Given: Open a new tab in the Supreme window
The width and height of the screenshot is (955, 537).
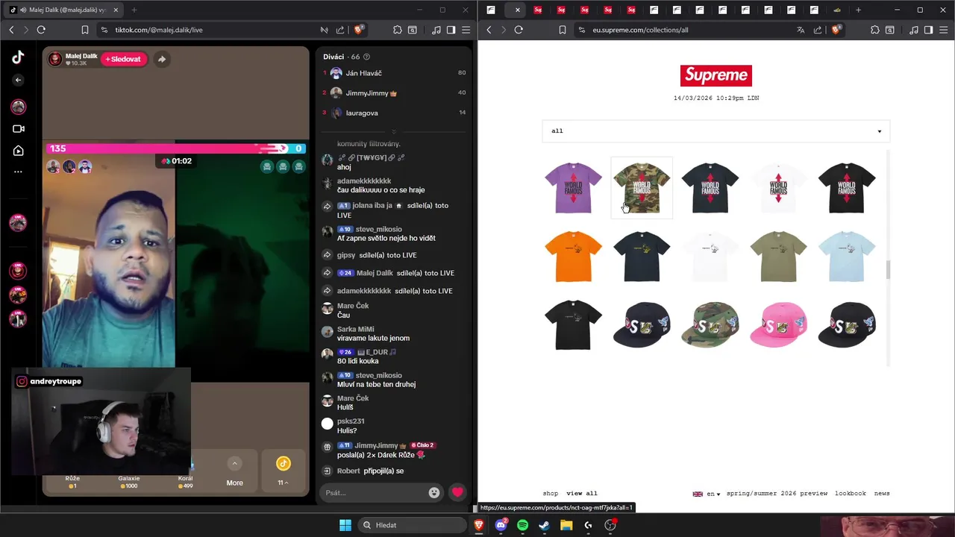Looking at the screenshot, I should (x=858, y=10).
